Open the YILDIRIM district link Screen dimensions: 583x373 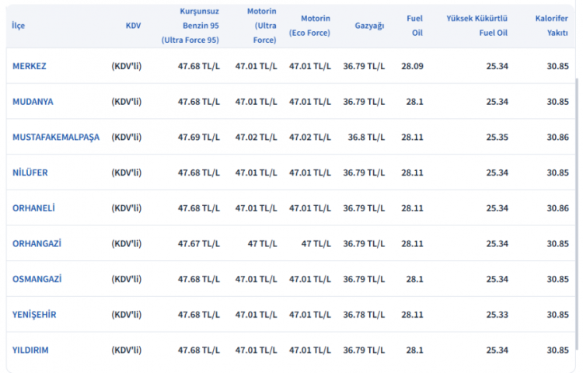30,350
